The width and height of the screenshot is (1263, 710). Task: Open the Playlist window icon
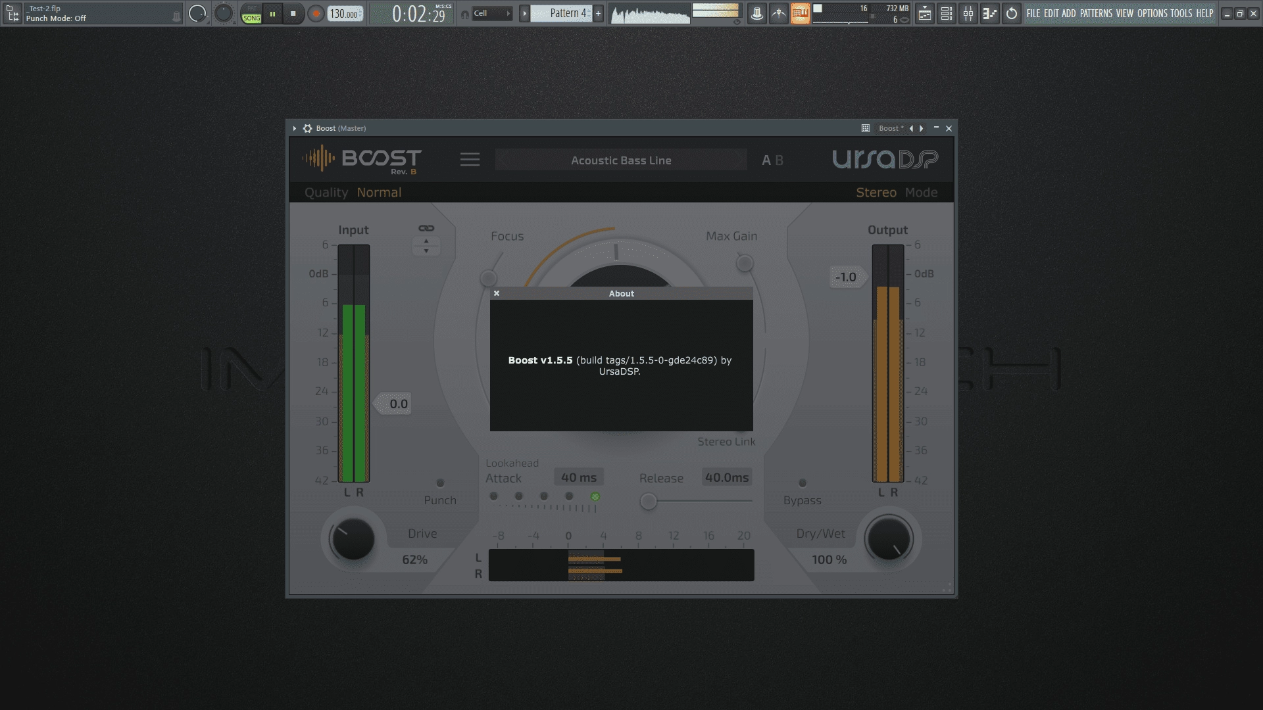[924, 13]
